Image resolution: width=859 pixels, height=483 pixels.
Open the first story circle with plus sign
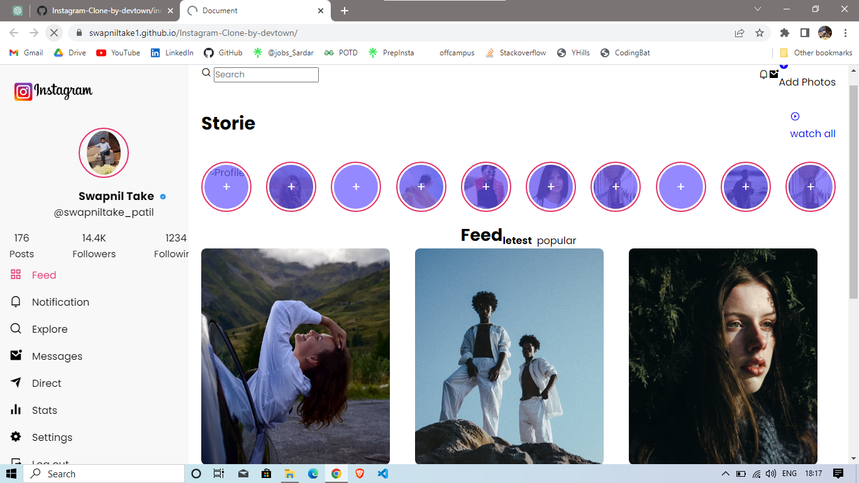coord(226,187)
